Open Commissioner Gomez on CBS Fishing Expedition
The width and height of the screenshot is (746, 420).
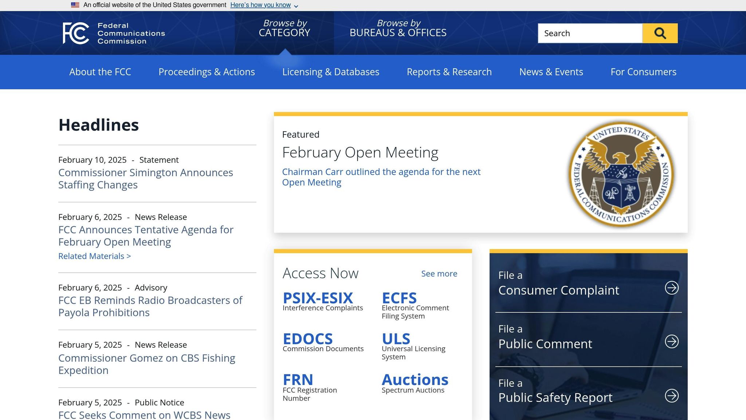[147, 364]
